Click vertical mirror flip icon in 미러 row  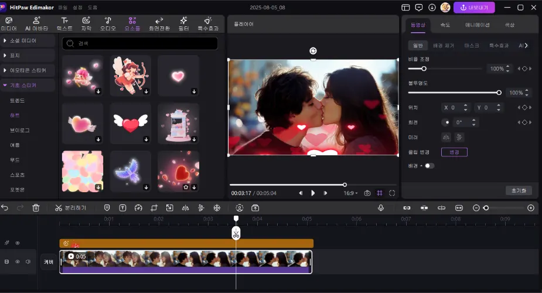459,137
